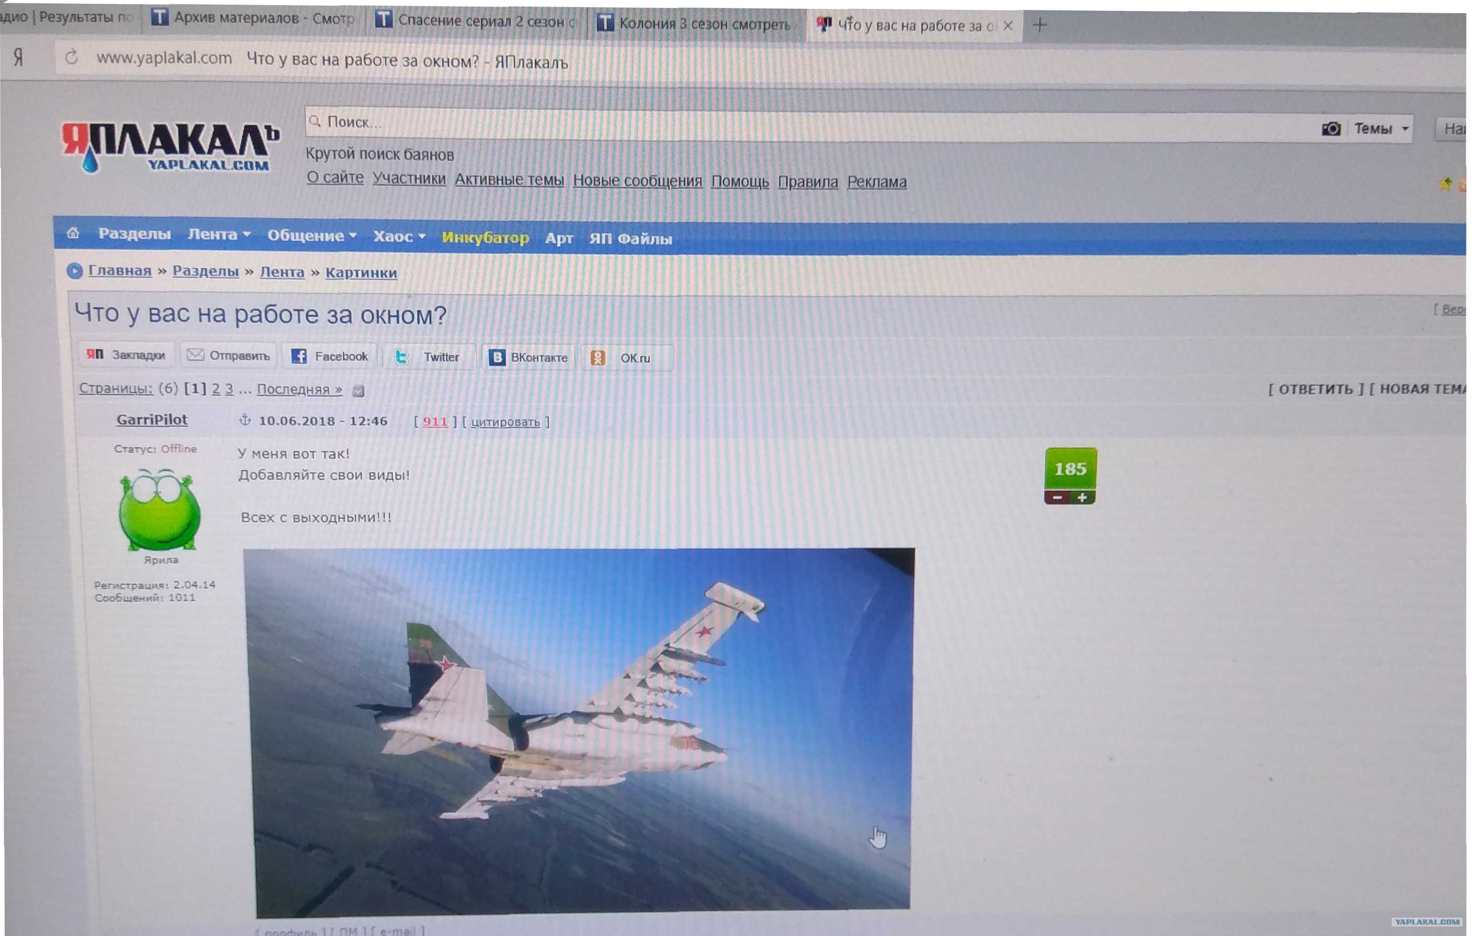
Task: Switch to the 'Результаты' browser tab
Action: [68, 17]
